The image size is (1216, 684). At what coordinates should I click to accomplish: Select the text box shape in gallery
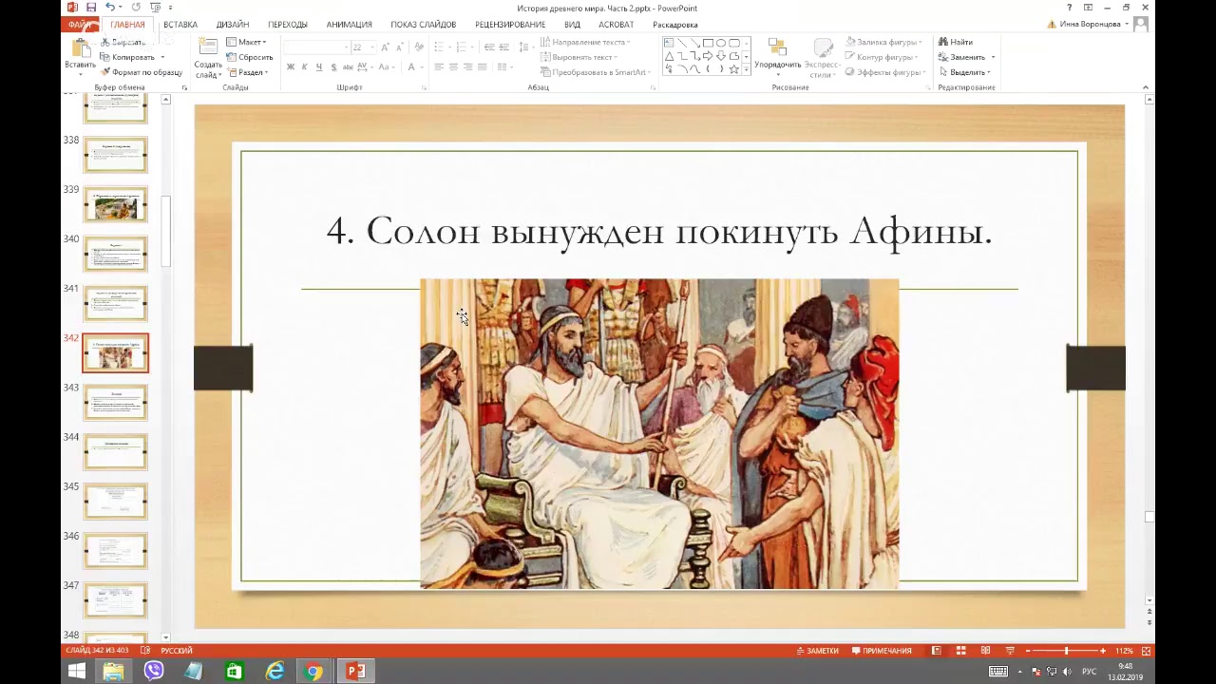click(x=669, y=43)
